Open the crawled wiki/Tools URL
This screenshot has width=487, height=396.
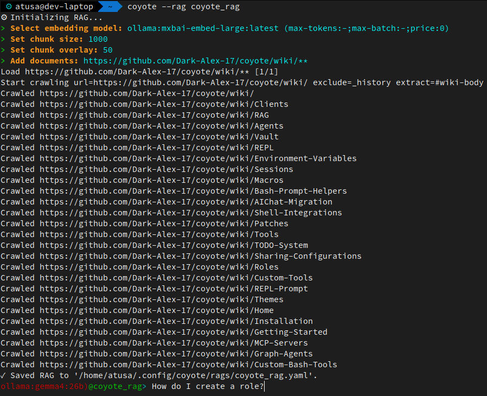click(159, 234)
